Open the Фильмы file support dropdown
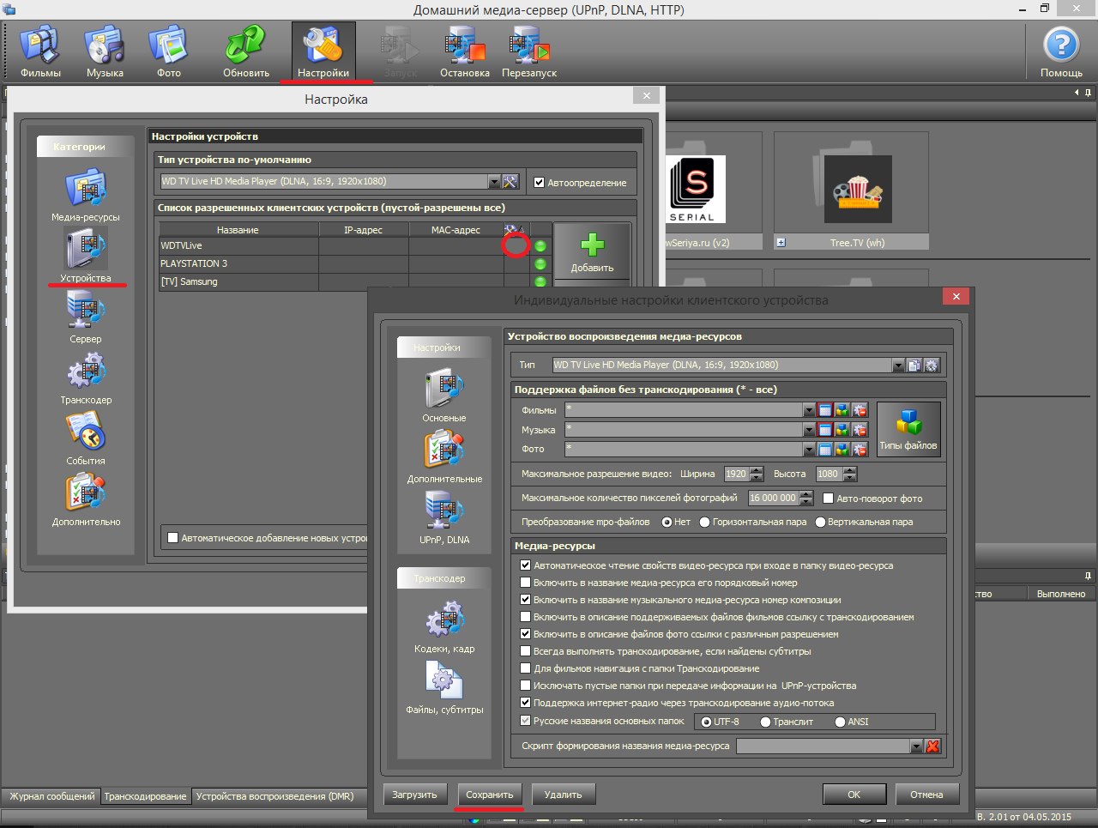This screenshot has height=828, width=1098. pos(809,410)
